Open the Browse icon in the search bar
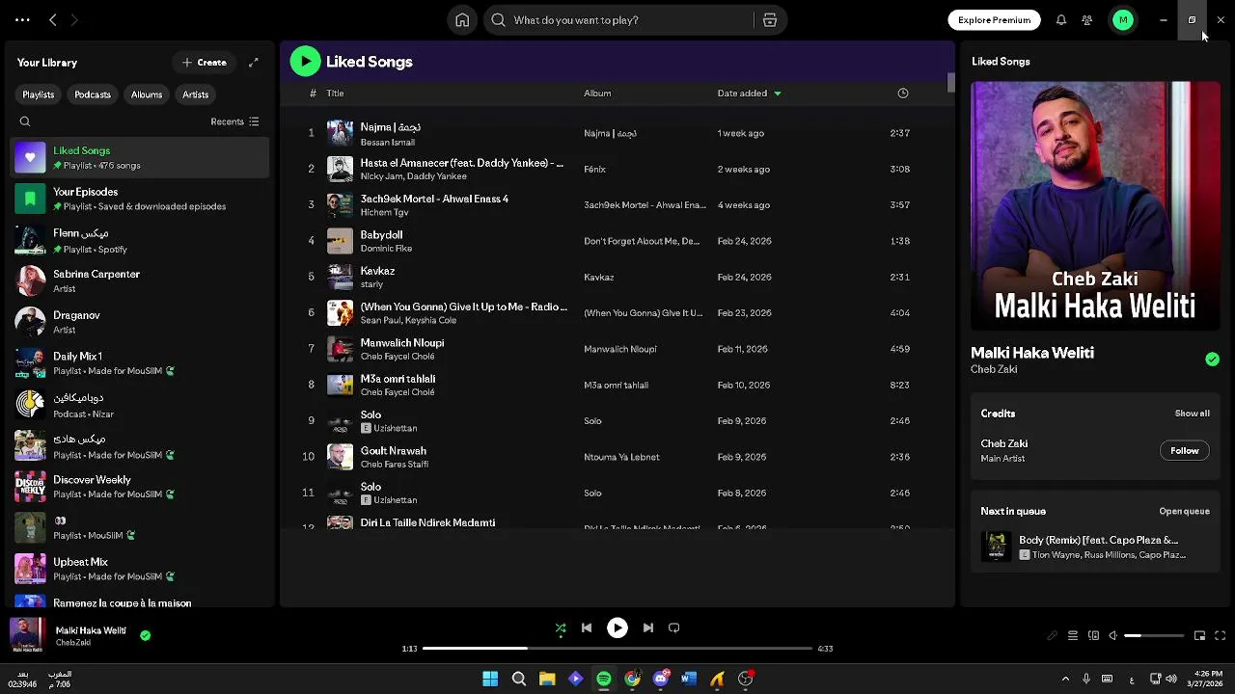Screen dimensions: 1235x694 [x=770, y=20]
